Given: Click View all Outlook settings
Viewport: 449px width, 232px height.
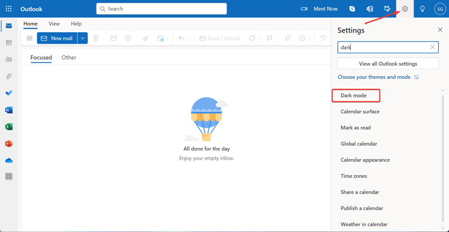Looking at the screenshot, I should [388, 63].
